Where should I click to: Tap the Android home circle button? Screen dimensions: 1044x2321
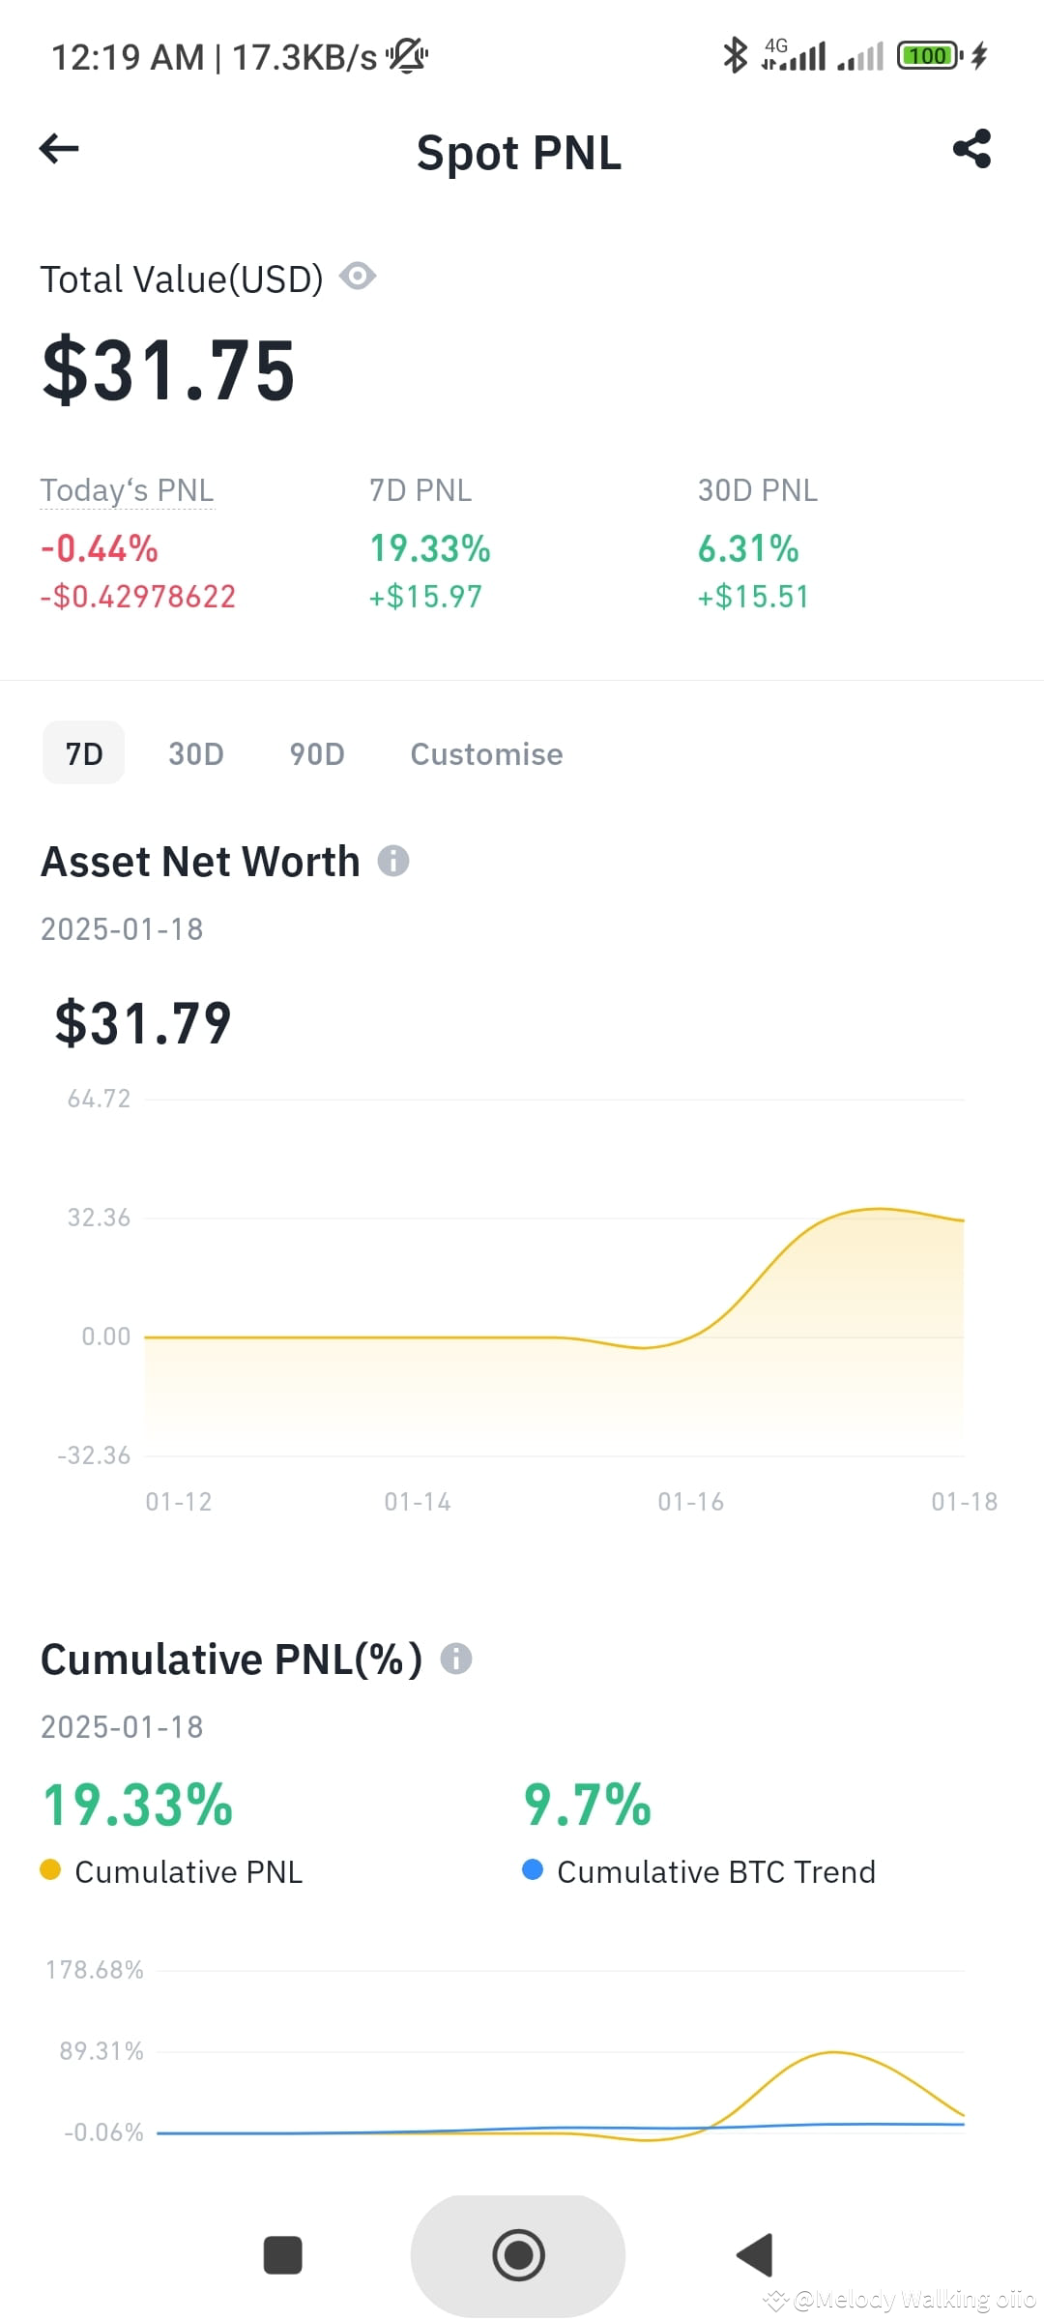pos(518,2255)
